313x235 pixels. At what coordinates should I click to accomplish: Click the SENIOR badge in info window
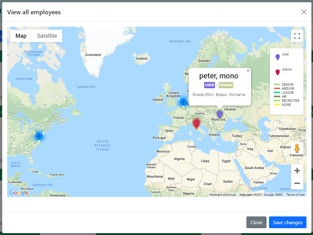click(226, 85)
